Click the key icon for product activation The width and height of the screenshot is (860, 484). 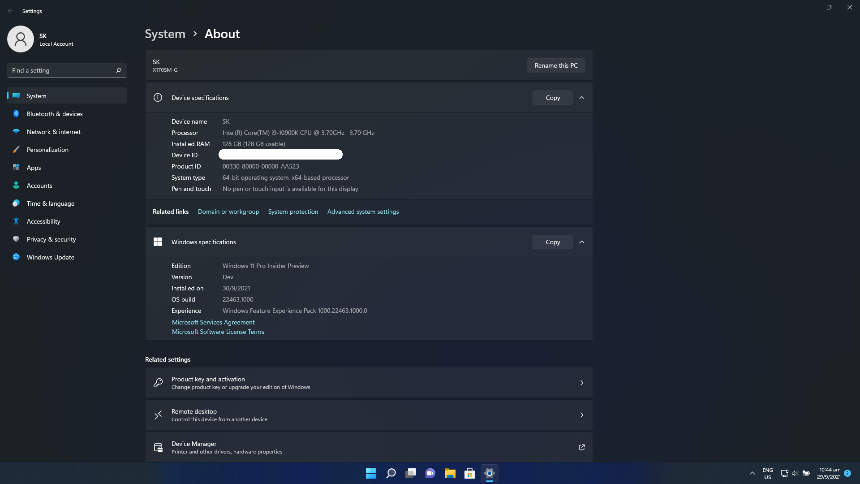pos(158,383)
